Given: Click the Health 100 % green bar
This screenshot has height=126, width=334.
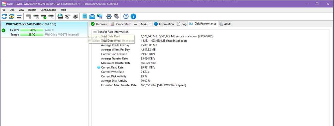Looking at the screenshot, I should 32,30.
